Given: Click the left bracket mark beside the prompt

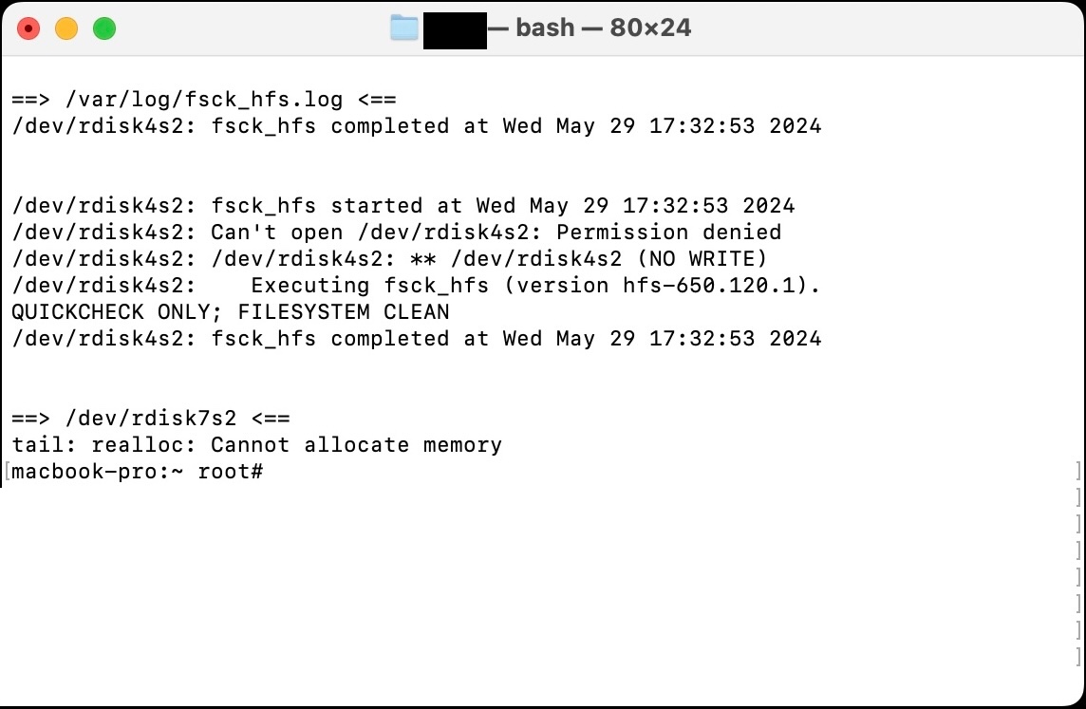Looking at the screenshot, I should pyautogui.click(x=7, y=472).
